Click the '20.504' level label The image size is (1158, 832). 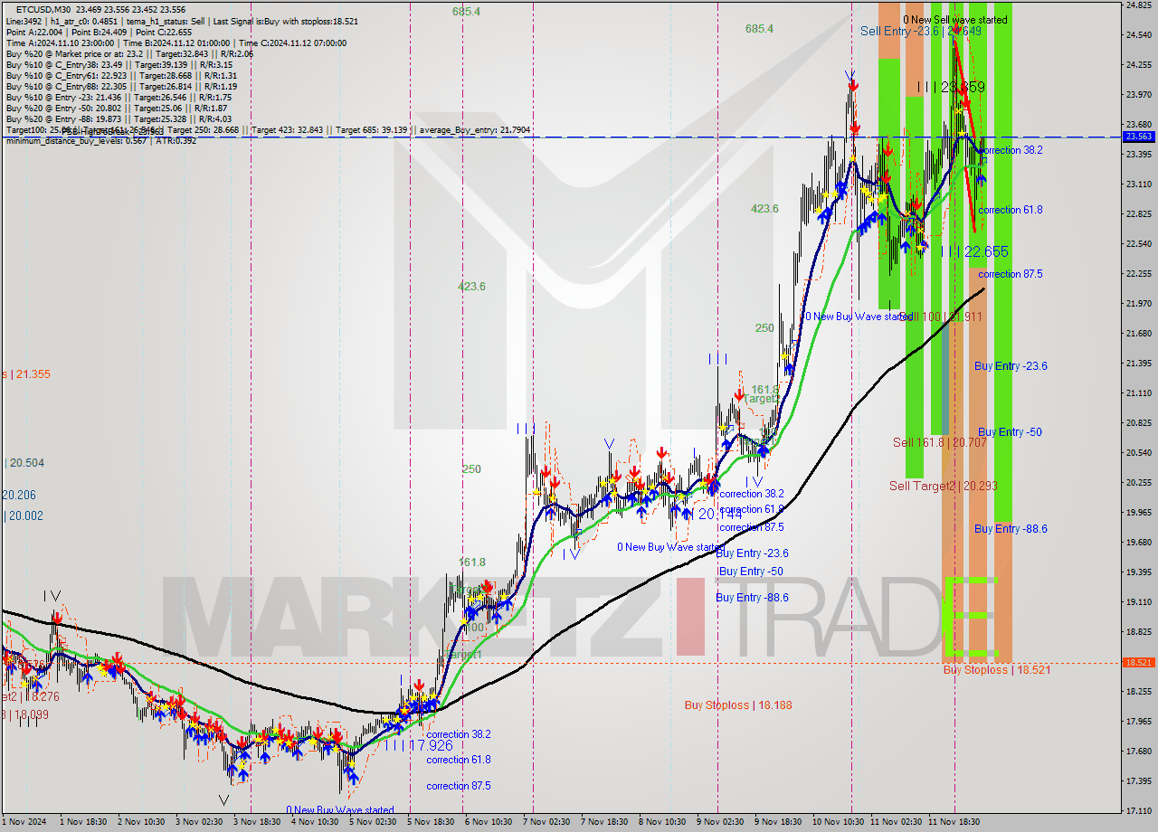pos(25,463)
